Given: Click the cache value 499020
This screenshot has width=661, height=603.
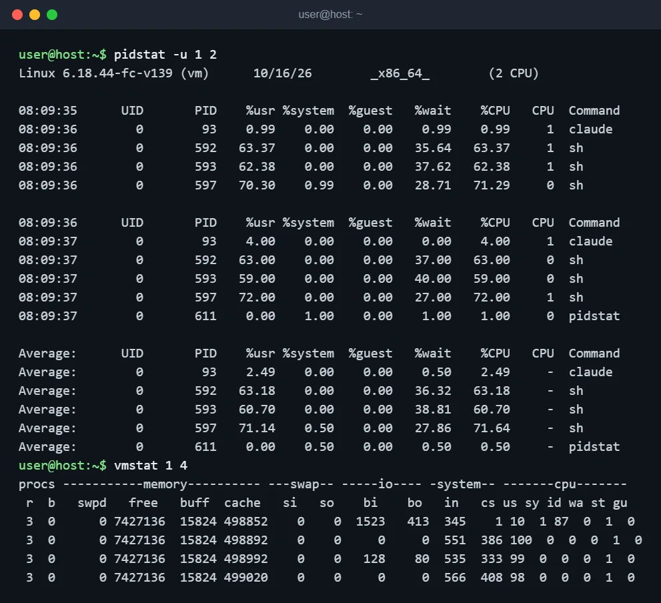Looking at the screenshot, I should 245,578.
